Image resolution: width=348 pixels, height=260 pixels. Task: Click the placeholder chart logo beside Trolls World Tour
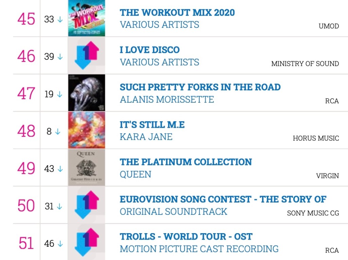coord(87,242)
